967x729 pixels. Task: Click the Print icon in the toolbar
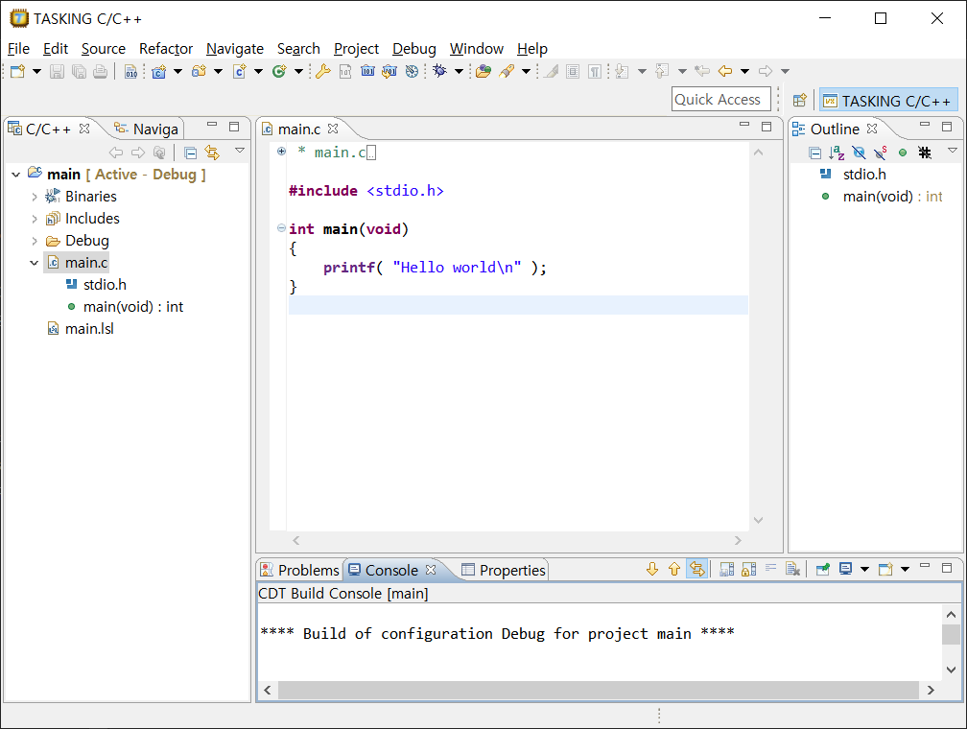100,71
